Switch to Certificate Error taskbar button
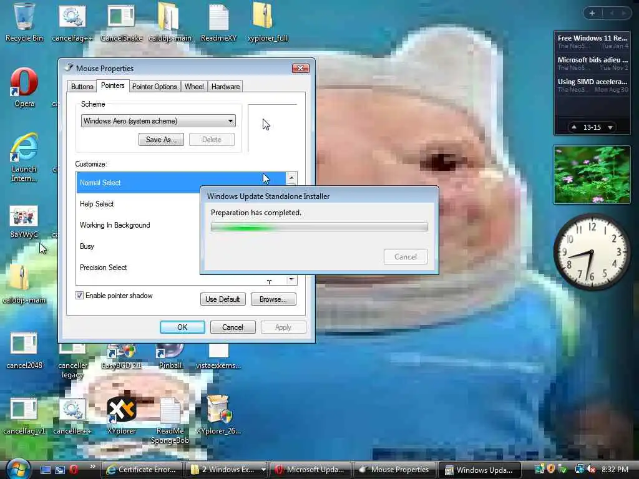Screen dimensions: 639x479 coord(141,470)
